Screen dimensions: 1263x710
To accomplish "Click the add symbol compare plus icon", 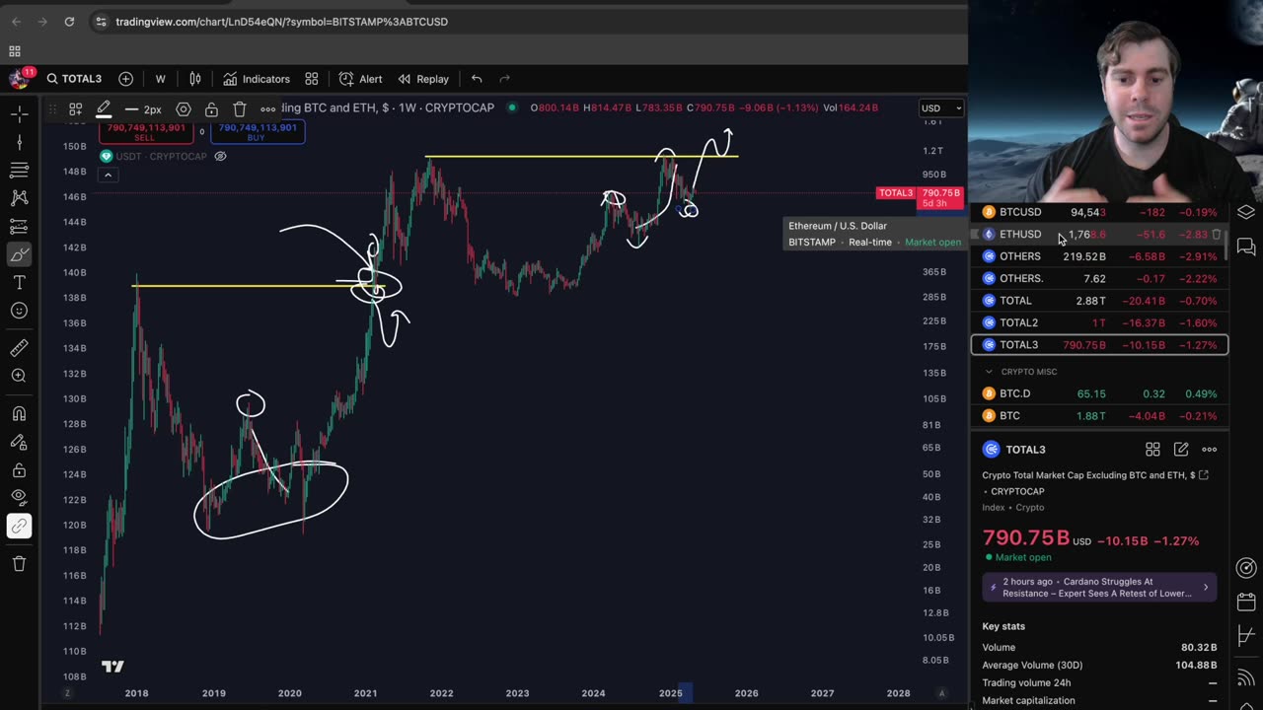I will (125, 79).
